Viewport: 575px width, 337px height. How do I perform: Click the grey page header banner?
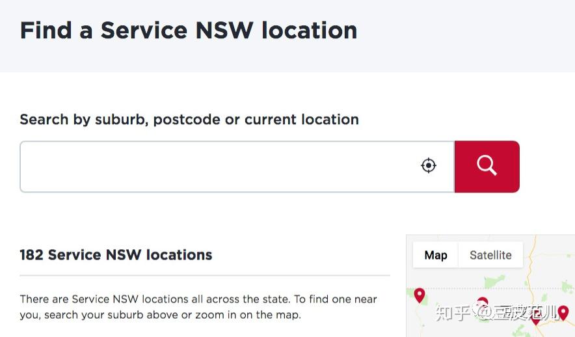(287, 36)
